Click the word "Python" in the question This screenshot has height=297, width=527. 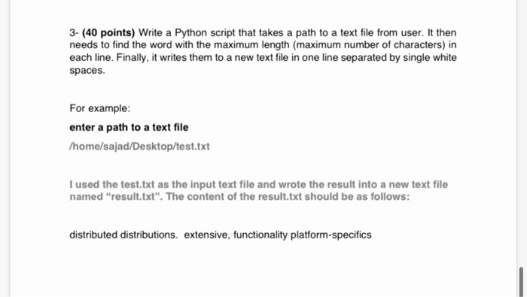click(x=191, y=33)
